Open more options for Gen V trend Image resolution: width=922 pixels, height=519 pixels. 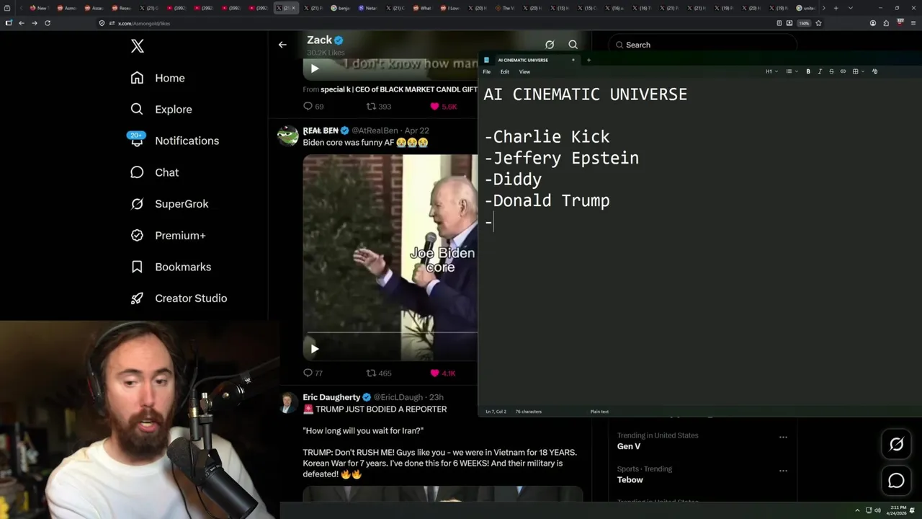pyautogui.click(x=783, y=437)
